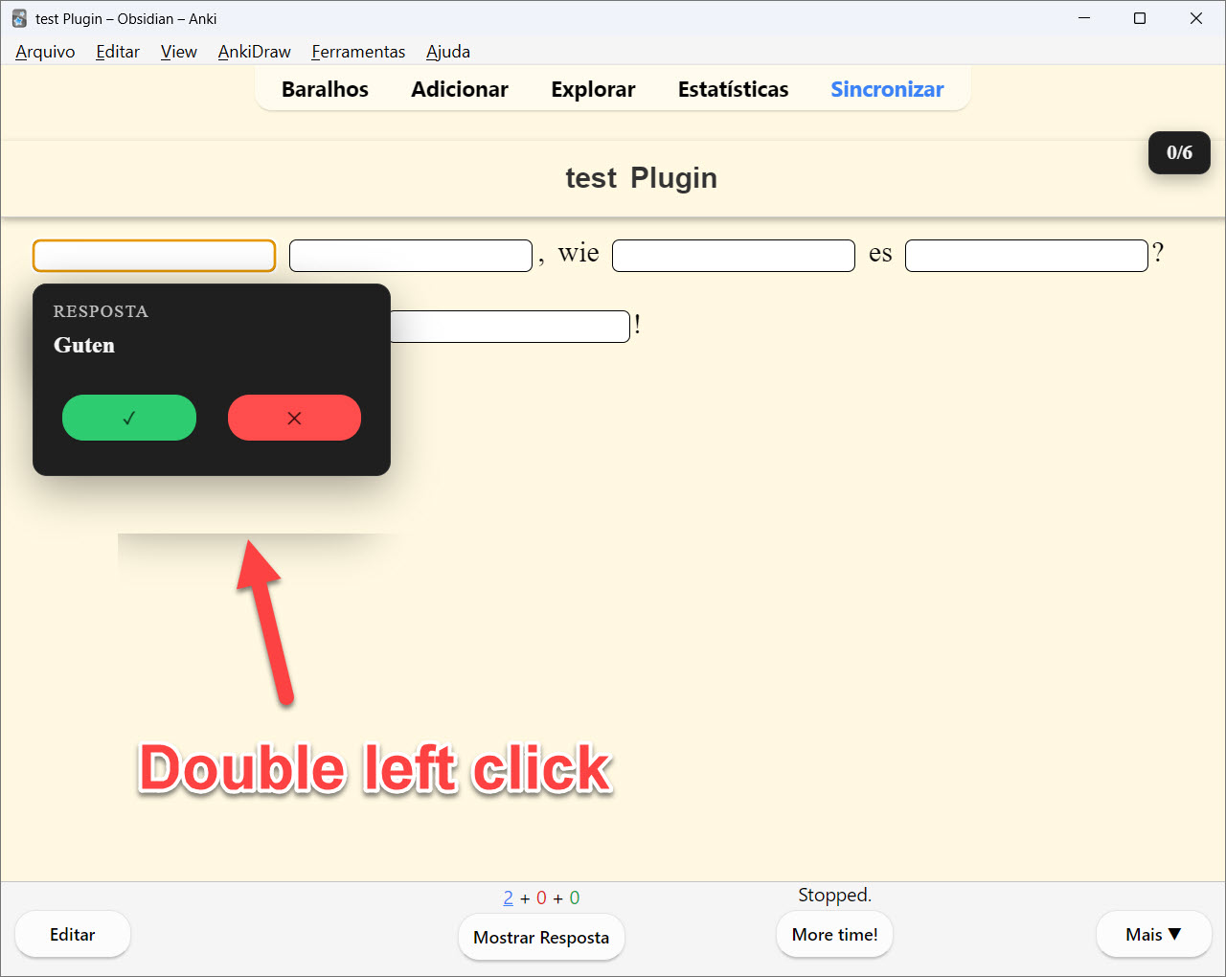Select Adicionar to add a card
The width and height of the screenshot is (1226, 977).
tap(460, 89)
